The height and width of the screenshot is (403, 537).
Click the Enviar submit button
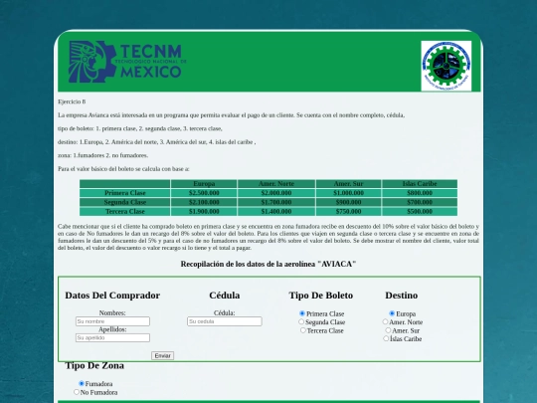(163, 355)
